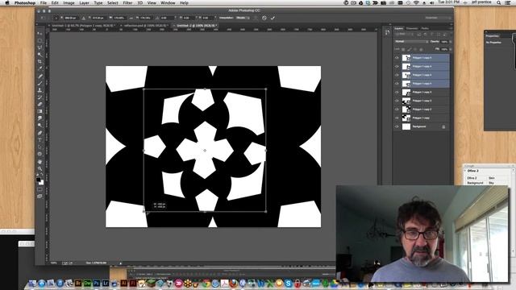Viewport: 516px width, 290px height.
Task: Select the Path Selection tool
Action: tap(40, 147)
